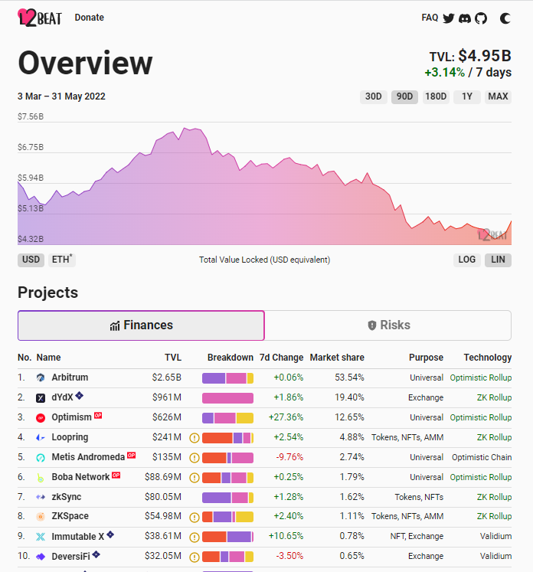533x572 pixels.
Task: Switch chart currency to USD
Action: (31, 260)
